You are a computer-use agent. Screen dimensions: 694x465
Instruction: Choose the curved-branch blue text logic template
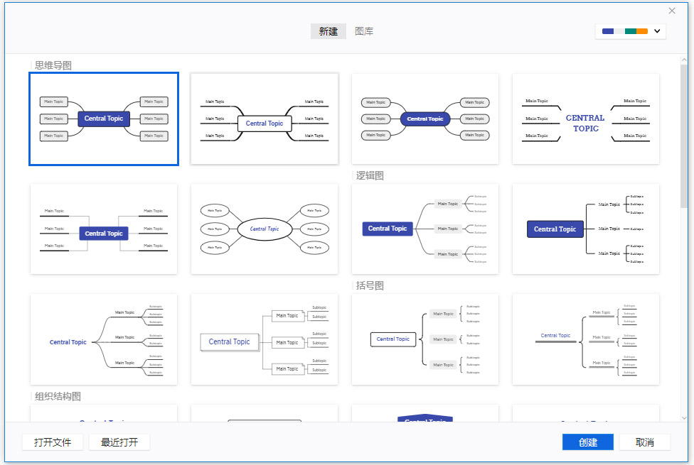click(104, 339)
